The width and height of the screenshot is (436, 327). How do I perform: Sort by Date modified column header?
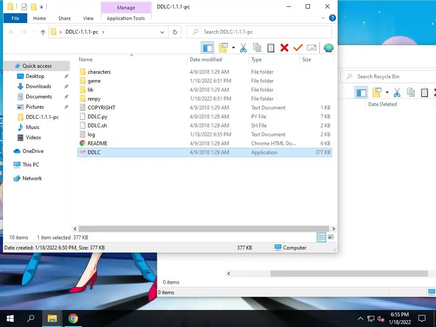206,60
